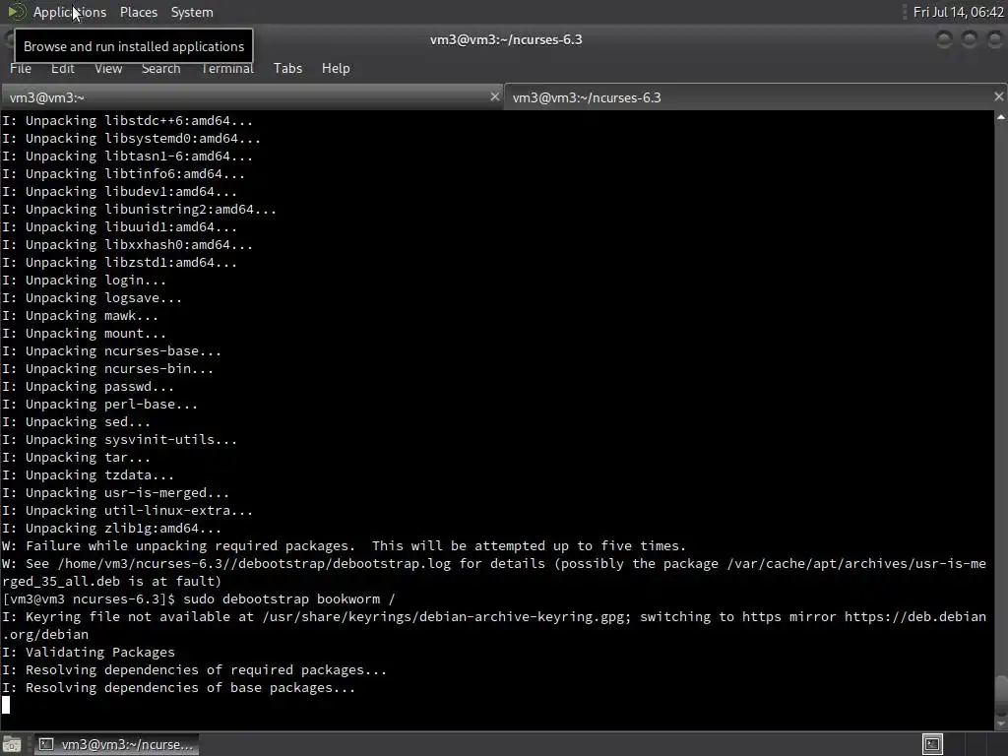Open the terminal Tabs menu
Viewport: 1008px width, 756px height.
pos(287,68)
